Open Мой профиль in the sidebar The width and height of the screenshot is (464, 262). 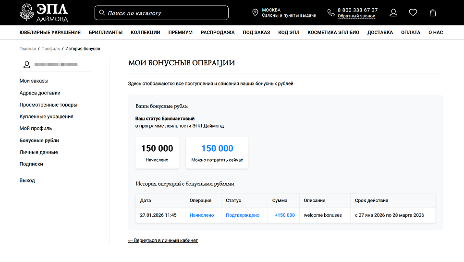click(x=36, y=128)
